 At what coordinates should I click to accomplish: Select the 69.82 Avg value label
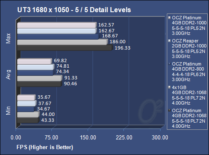tap(60, 60)
